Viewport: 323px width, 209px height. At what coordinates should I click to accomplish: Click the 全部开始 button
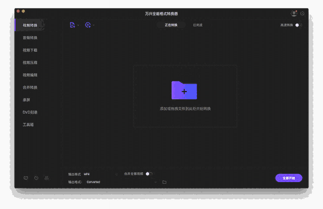tap(289, 178)
